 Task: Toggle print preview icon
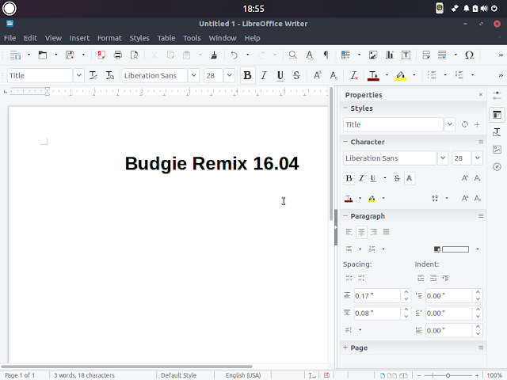point(134,55)
